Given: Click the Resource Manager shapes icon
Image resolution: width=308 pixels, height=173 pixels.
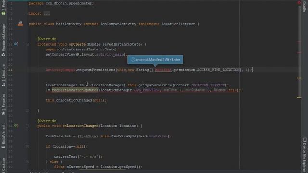Looking at the screenshot, I should 3,54.
